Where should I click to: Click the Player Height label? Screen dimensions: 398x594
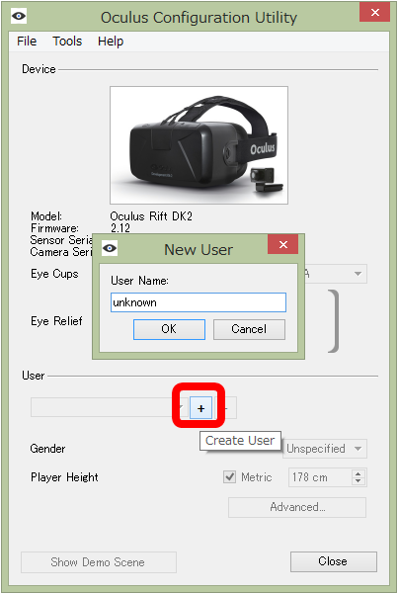[64, 477]
